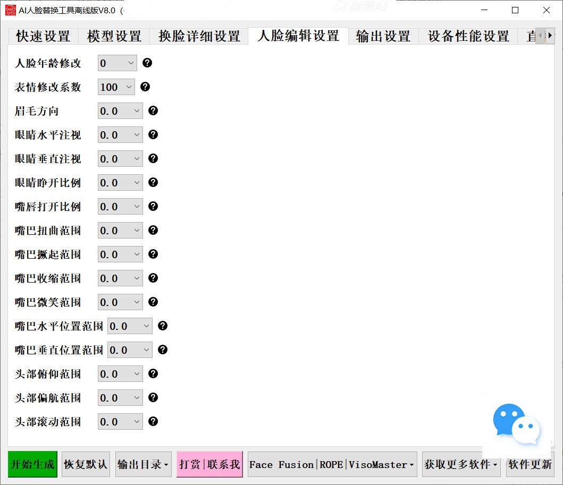The height and width of the screenshot is (485, 563).
Task: Select 人脸编辑设置 tab
Action: click(298, 36)
